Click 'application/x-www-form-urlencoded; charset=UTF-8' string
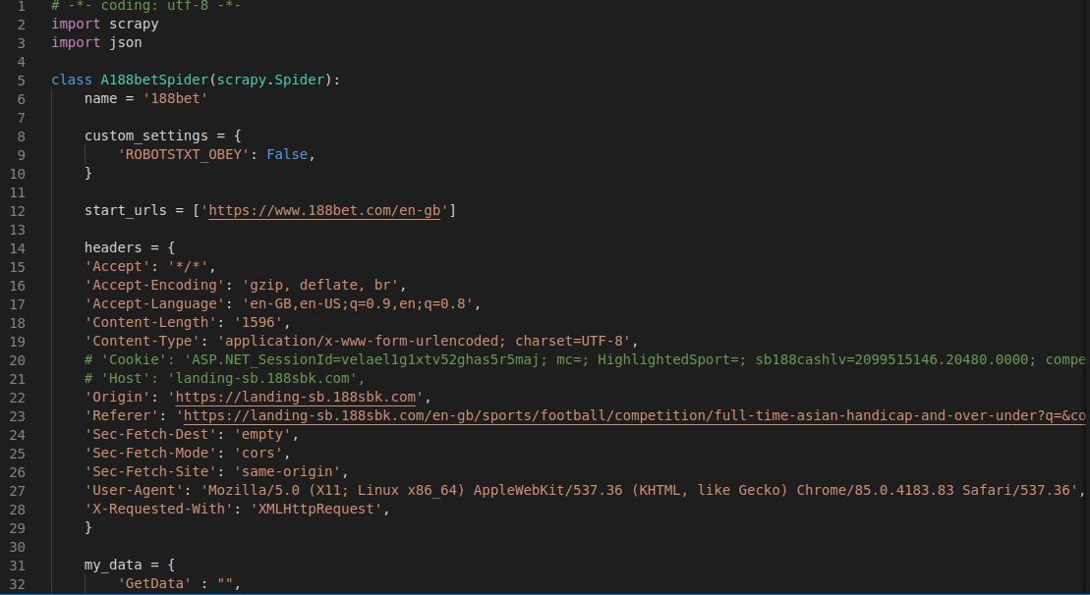Image resolution: width=1090 pixels, height=595 pixels. click(424, 341)
